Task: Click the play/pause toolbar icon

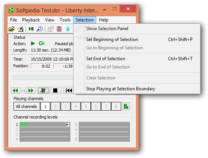Action: pyautogui.click(x=31, y=29)
